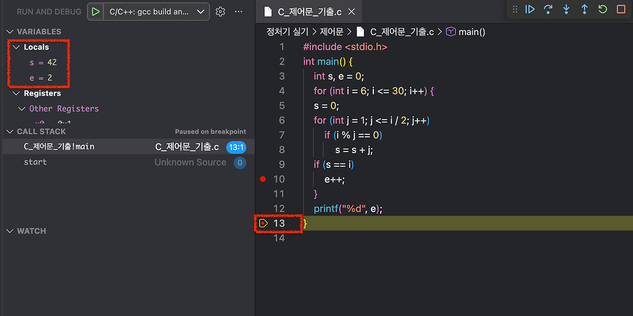Restart the debugging session

(x=602, y=9)
